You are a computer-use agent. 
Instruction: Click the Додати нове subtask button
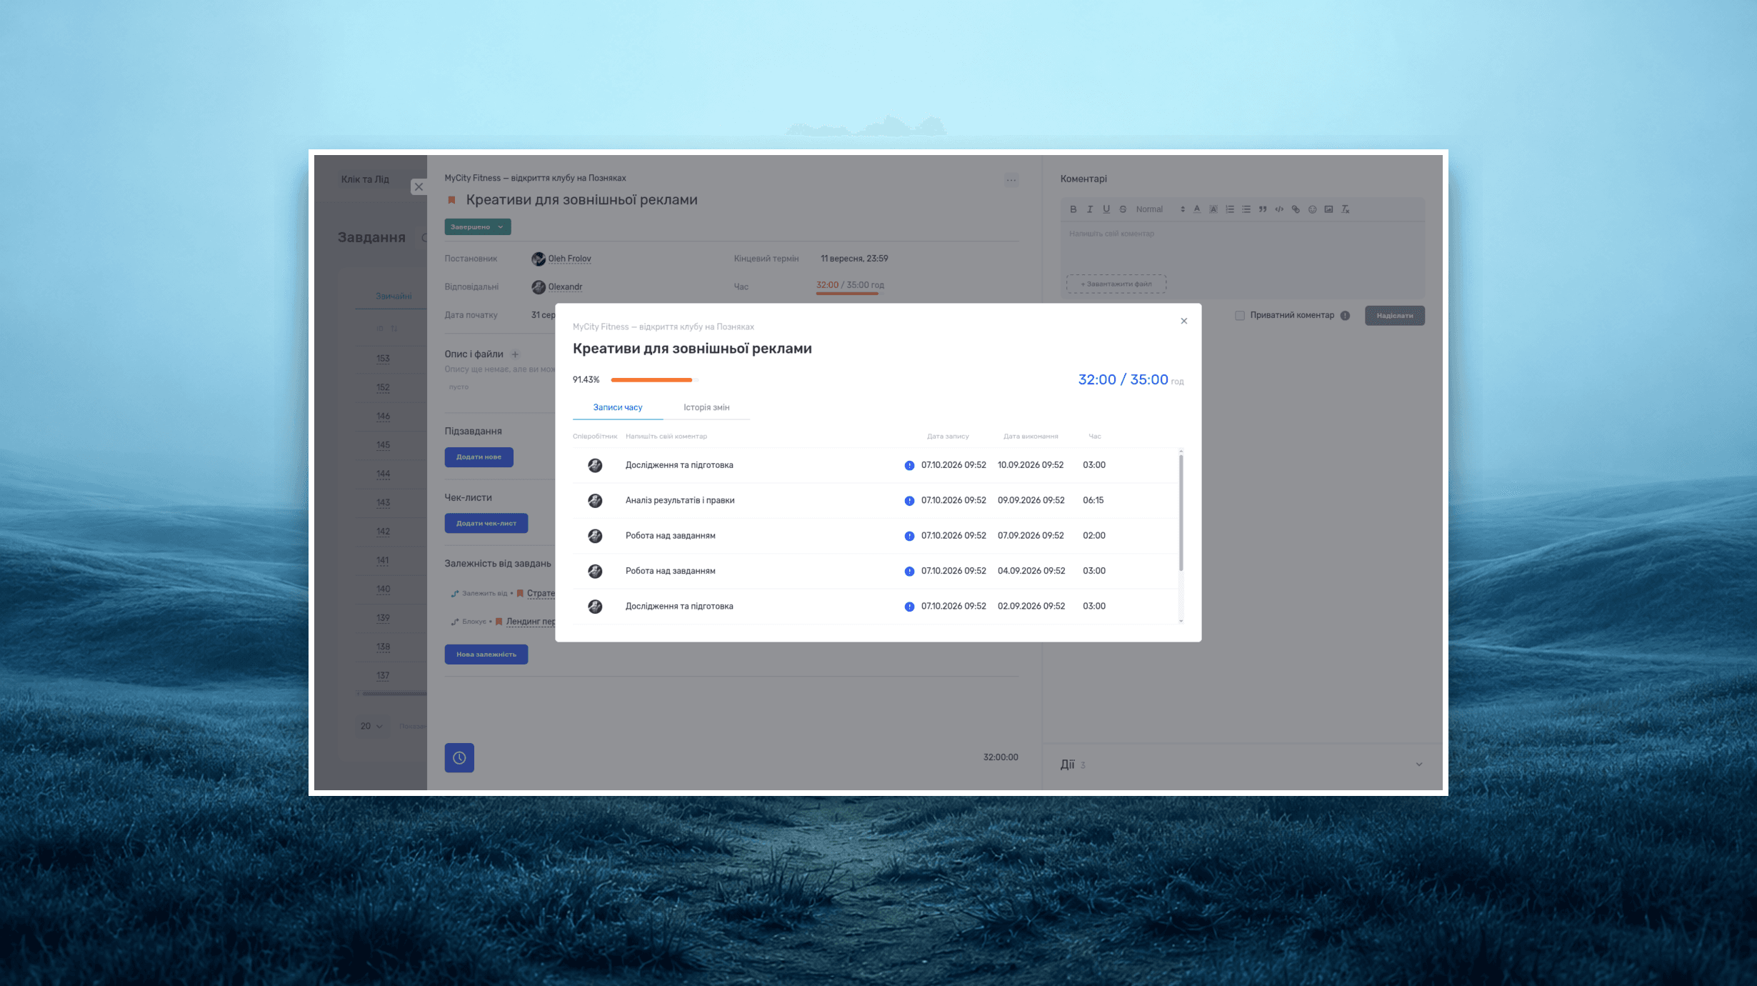click(479, 457)
